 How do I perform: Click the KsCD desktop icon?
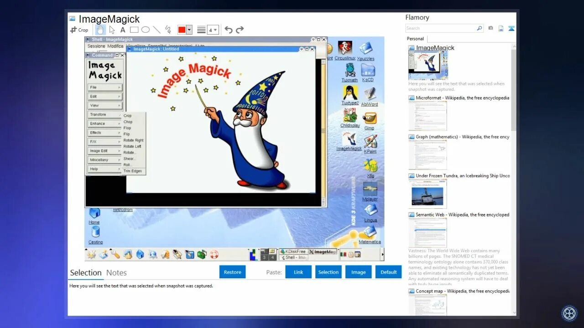coord(368,73)
